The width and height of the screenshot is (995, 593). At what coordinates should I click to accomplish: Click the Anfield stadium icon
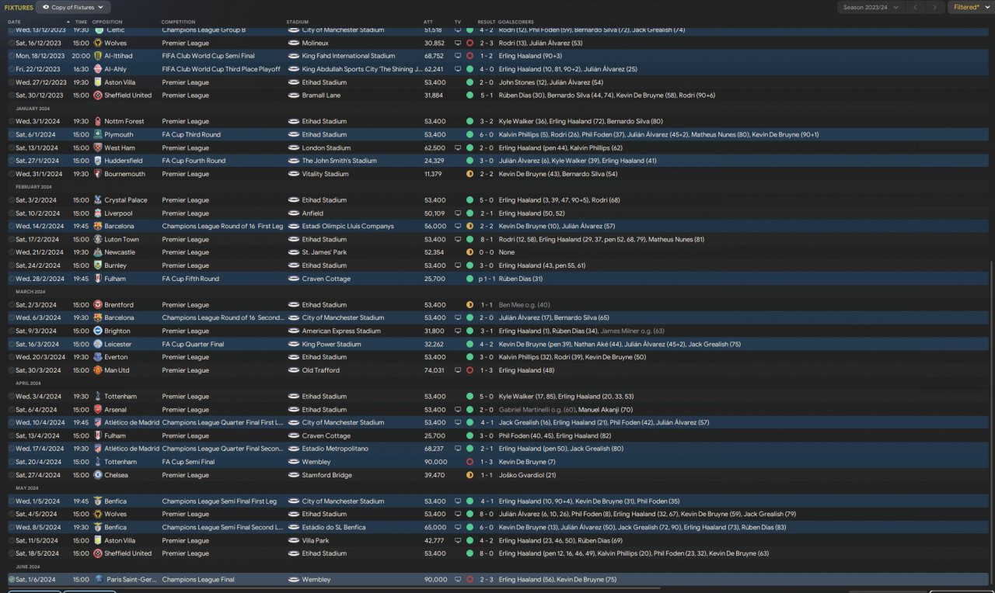pyautogui.click(x=294, y=213)
